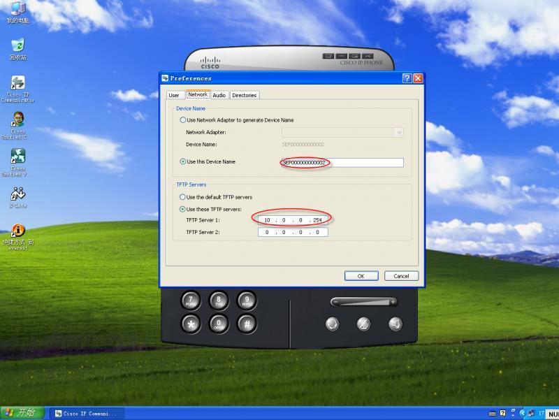Raise volume with the plus end of volume bar
The width and height of the screenshot is (559, 420).
[393, 303]
